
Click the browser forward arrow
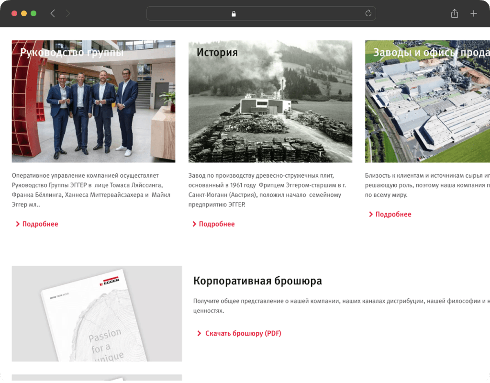pos(67,13)
